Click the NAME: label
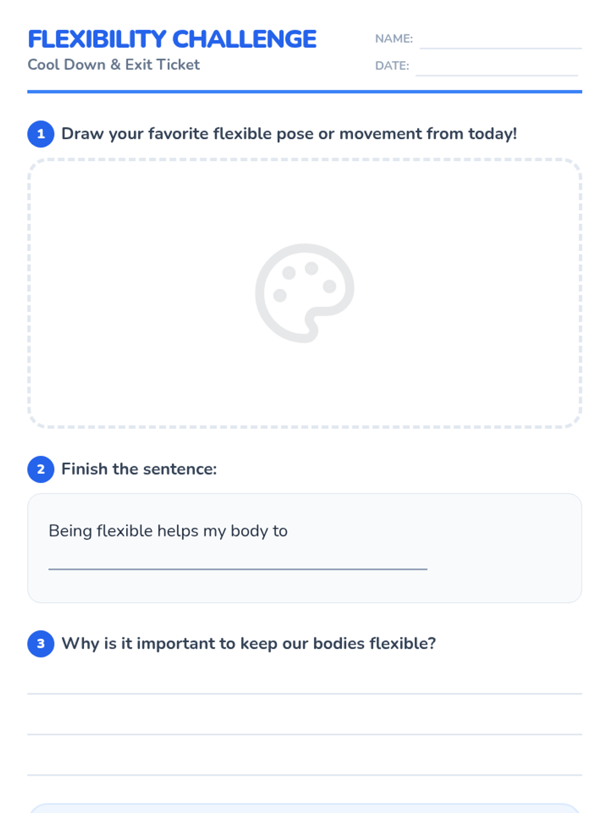 coord(394,39)
